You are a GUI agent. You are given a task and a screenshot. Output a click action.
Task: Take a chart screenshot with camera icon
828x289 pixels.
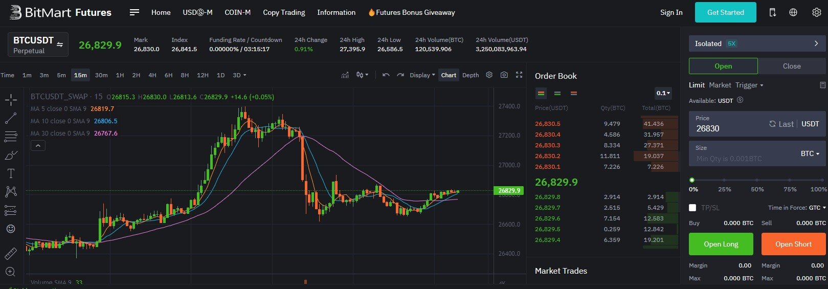[504, 75]
